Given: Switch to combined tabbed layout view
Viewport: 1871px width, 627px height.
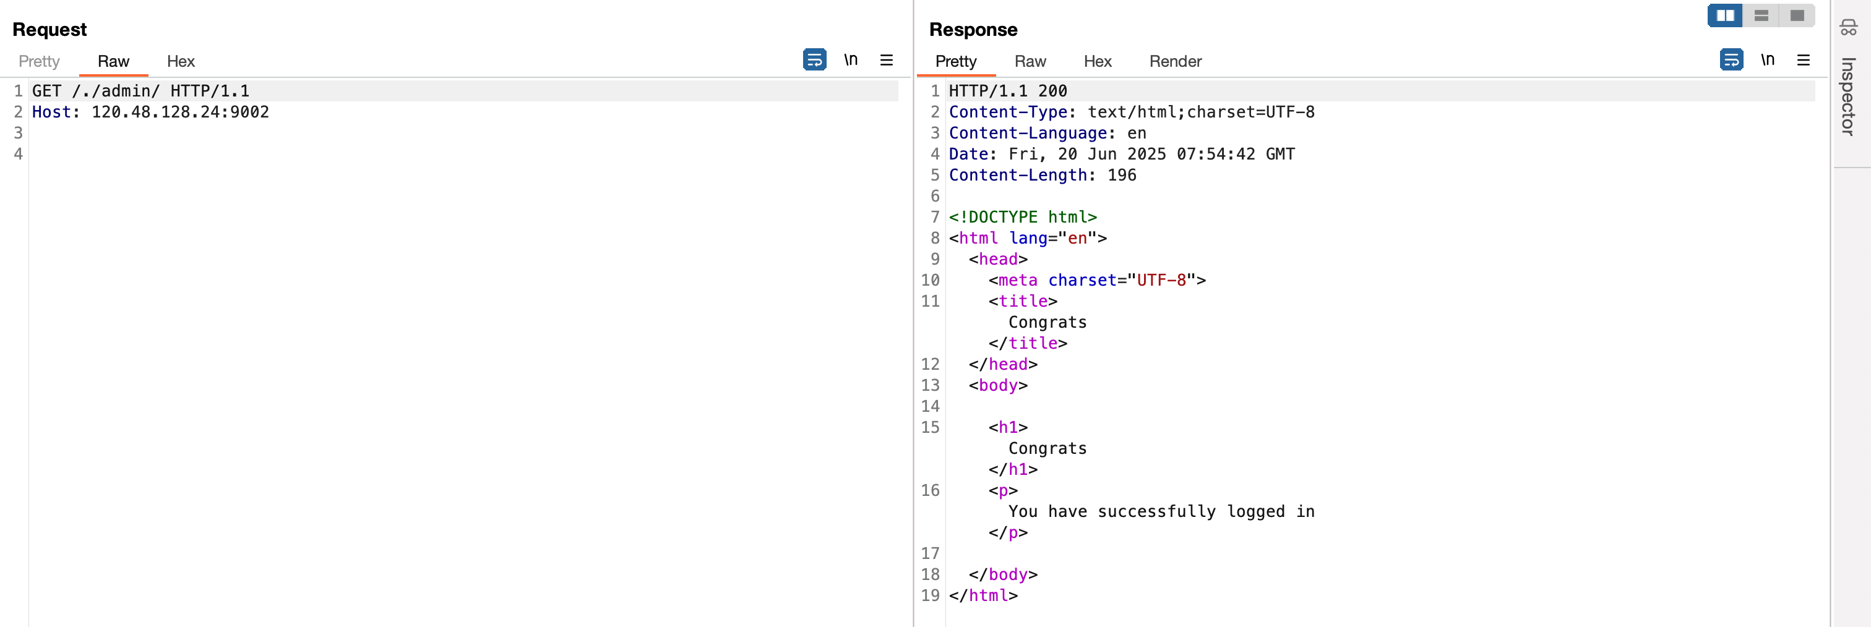Looking at the screenshot, I should pos(1797,15).
